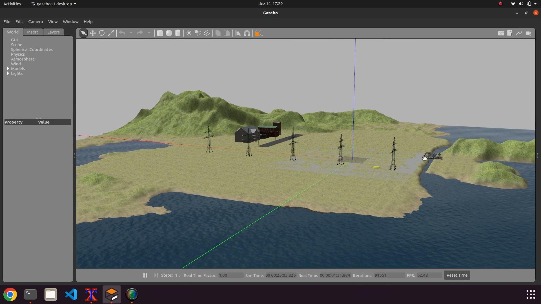The width and height of the screenshot is (541, 304).
Task: Expand the Models tree node
Action: pos(8,69)
